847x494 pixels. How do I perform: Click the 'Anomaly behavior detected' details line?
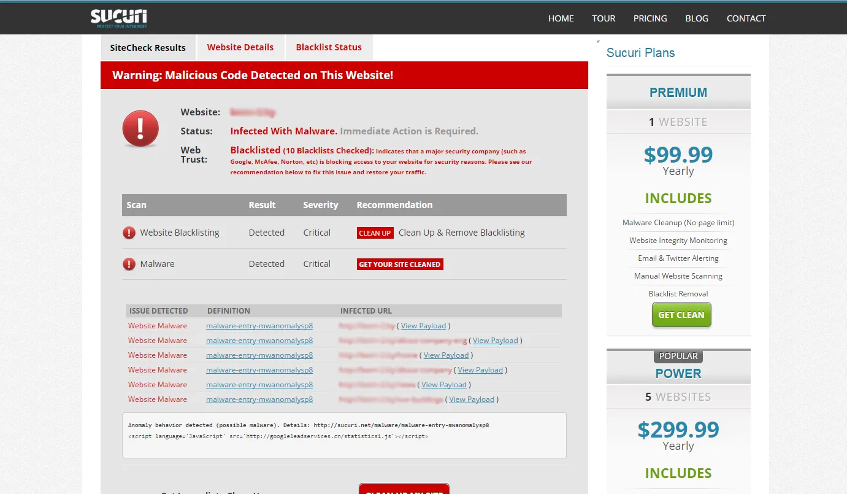[309, 425]
